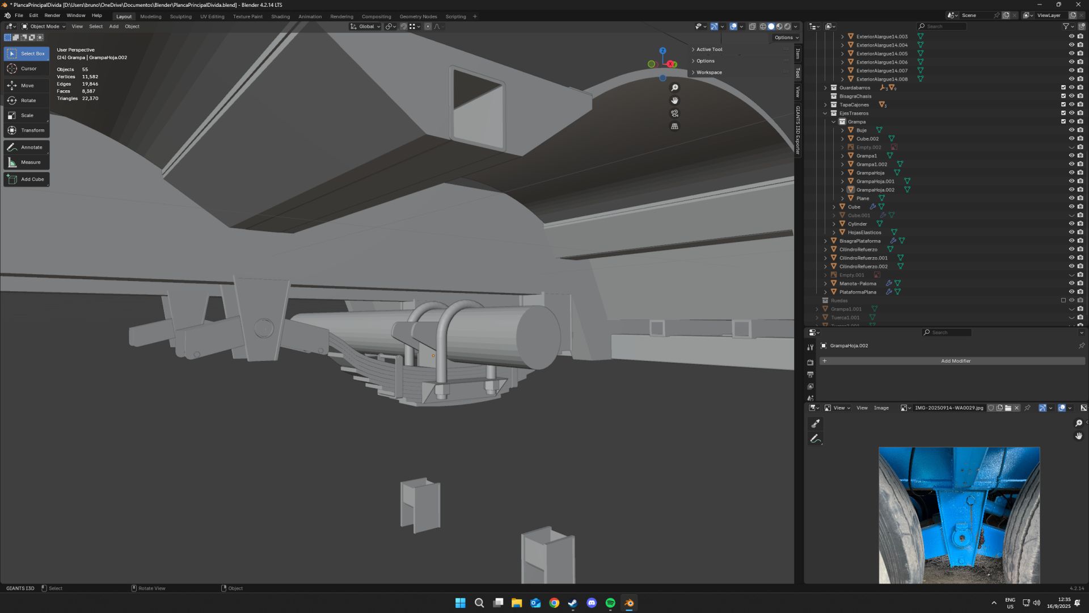Uncheck the EjesTraseros collection checkbox
This screenshot has width=1089, height=613.
[x=1063, y=113]
